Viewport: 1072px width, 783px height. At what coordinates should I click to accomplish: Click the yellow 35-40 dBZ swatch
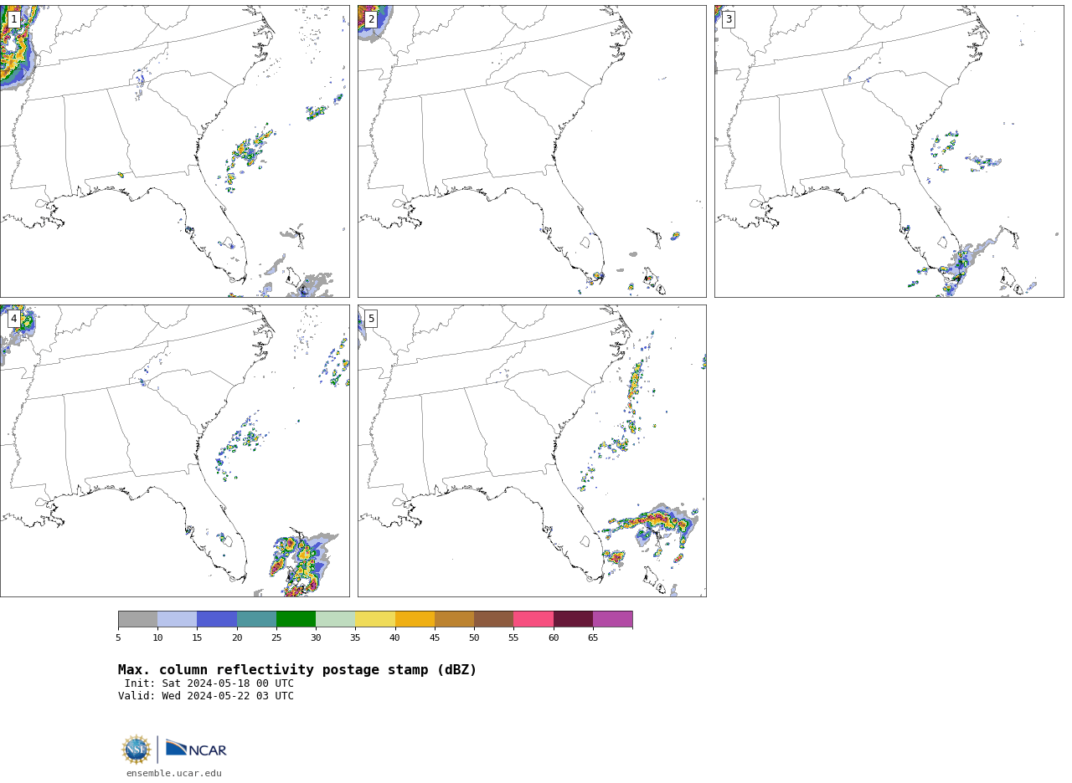[x=375, y=619]
